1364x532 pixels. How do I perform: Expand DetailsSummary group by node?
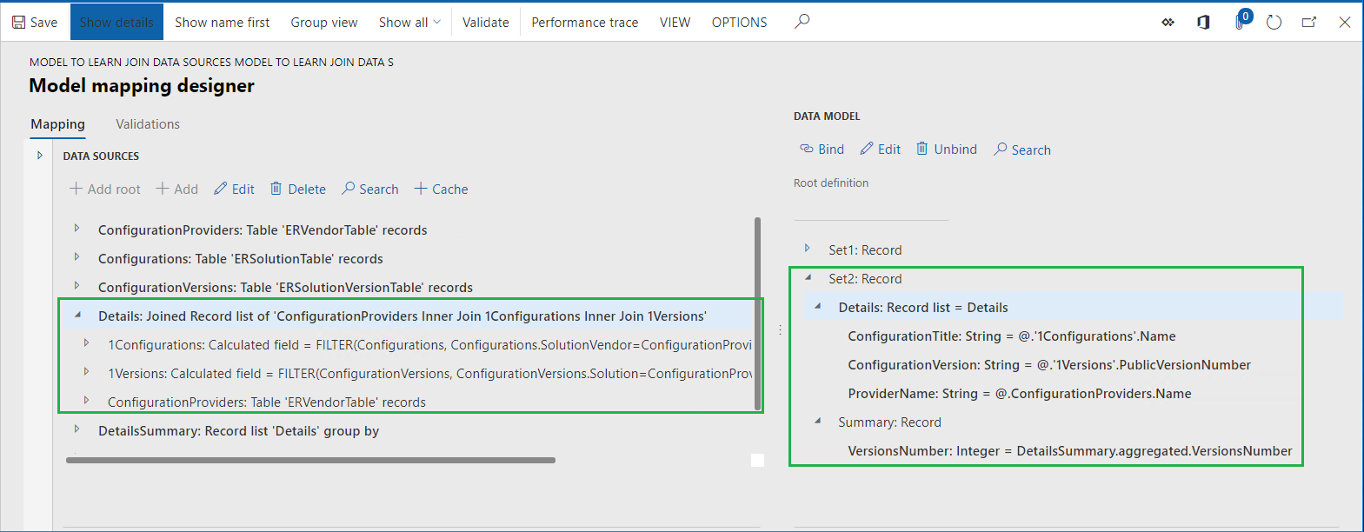(x=77, y=429)
